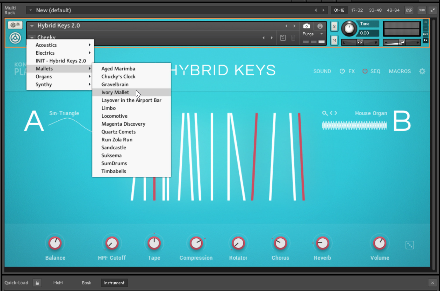Select the Bank Quick-Load tab
The height and width of the screenshot is (291, 440).
click(x=86, y=283)
